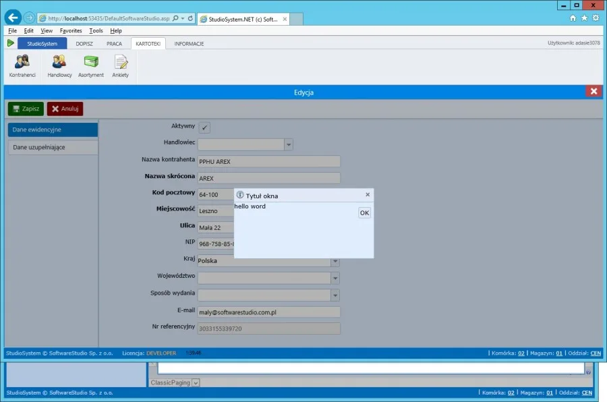Click the Użytkownik adasie3078 label
The height and width of the screenshot is (402, 607).
click(x=574, y=43)
